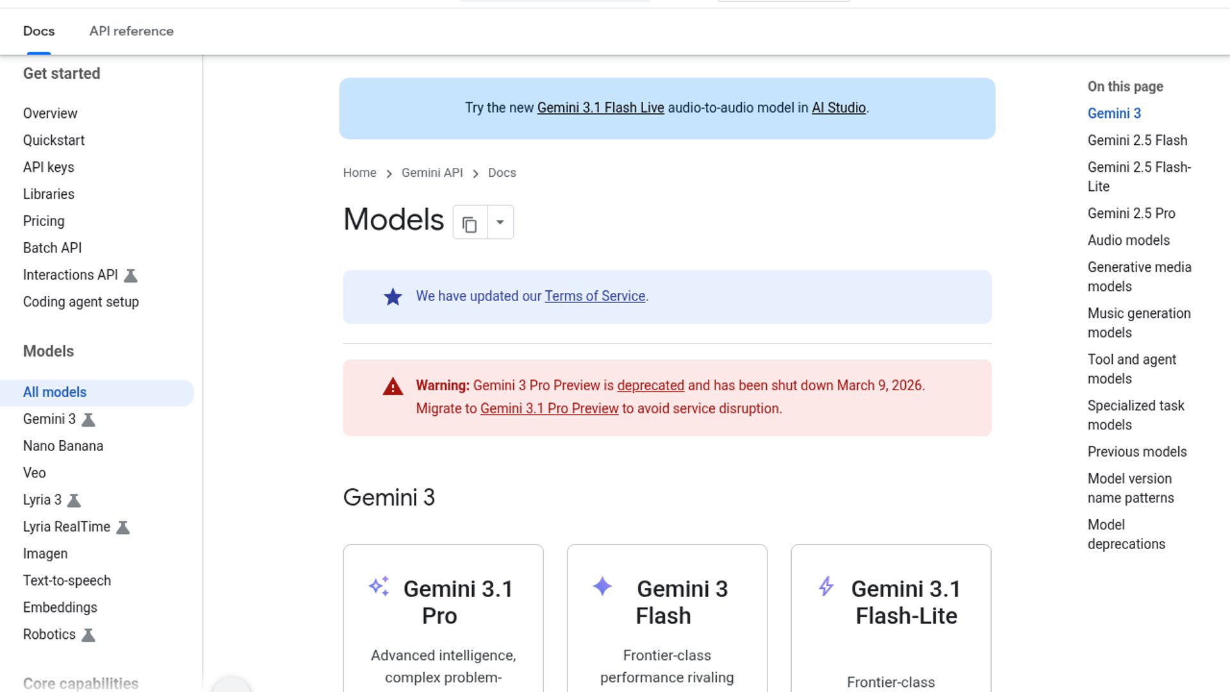Click the star icon on Gemini 3 Flash card
Viewport: 1230px width, 692px height.
tap(602, 586)
